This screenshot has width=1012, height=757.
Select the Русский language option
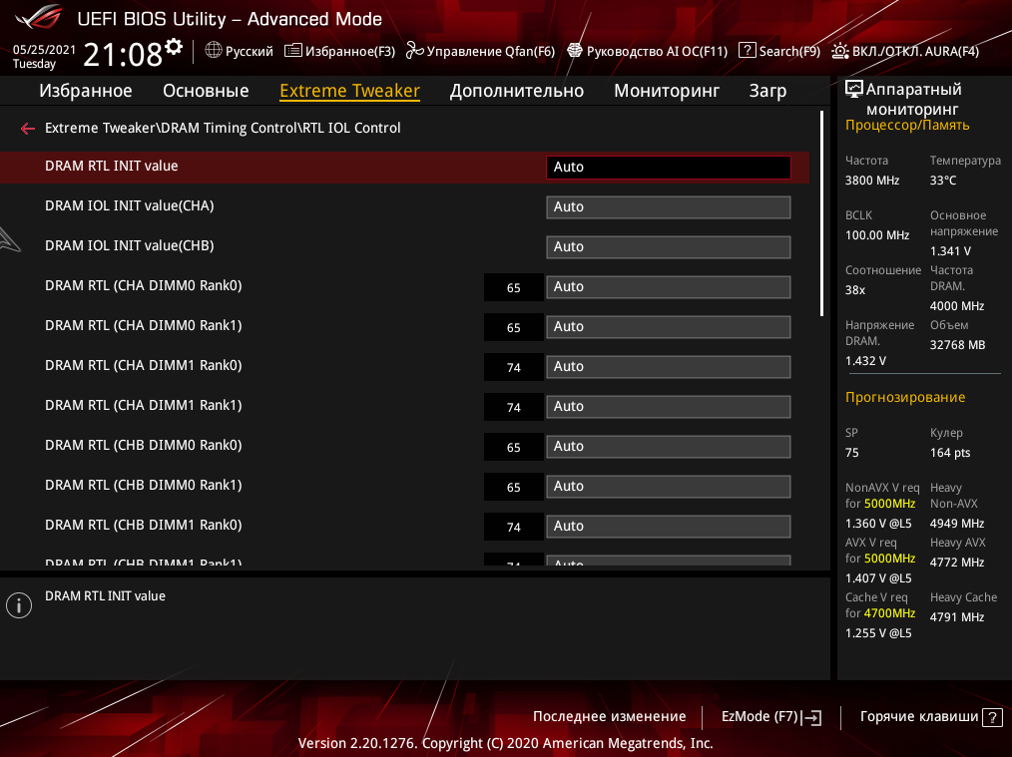[250, 52]
